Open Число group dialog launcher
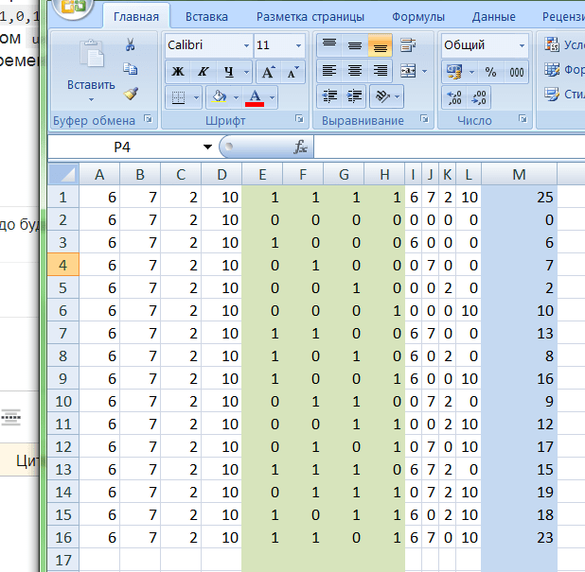Viewport: 585px width, 572px height. tap(523, 119)
